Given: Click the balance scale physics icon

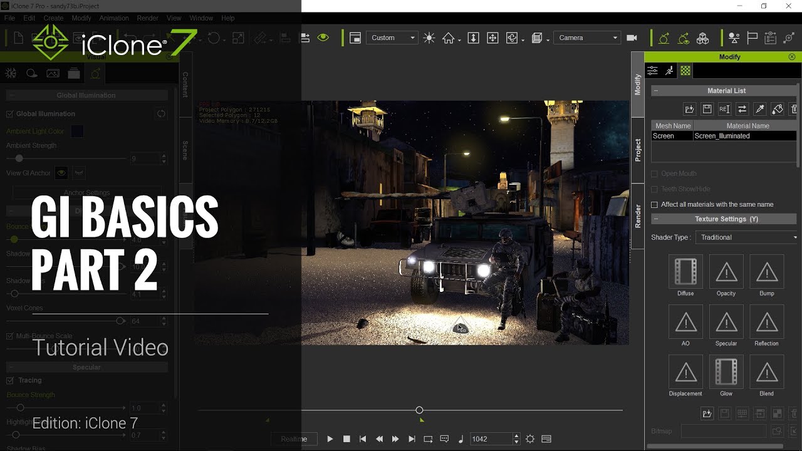Looking at the screenshot, I should click(x=734, y=38).
